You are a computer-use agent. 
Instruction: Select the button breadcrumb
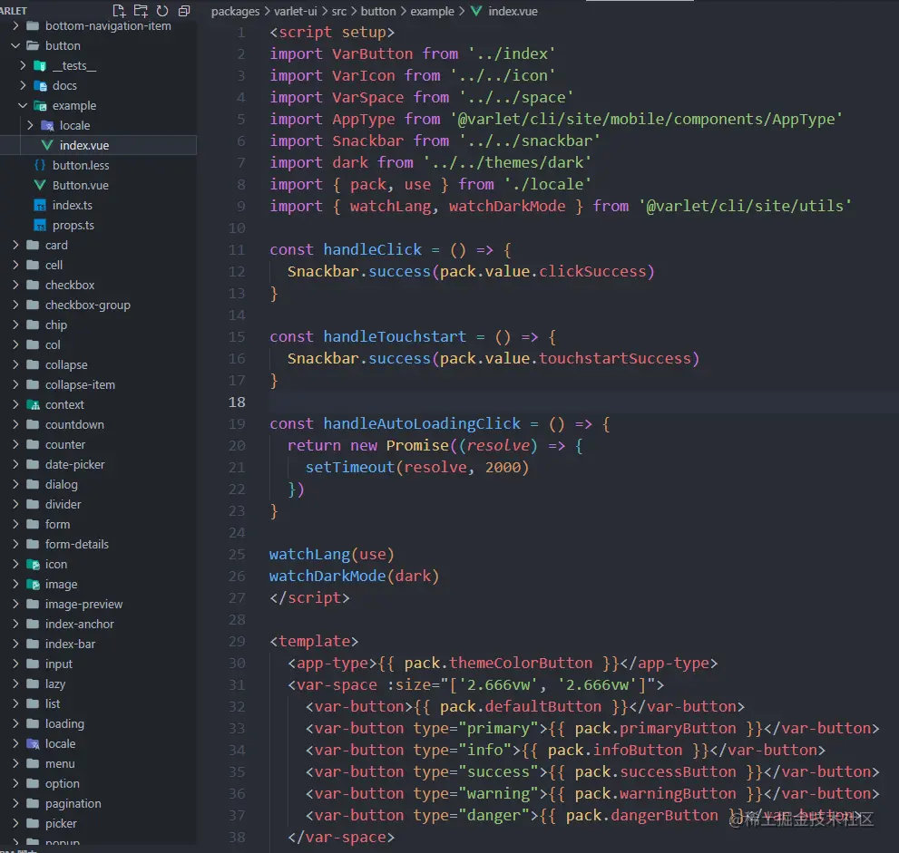[x=377, y=12]
